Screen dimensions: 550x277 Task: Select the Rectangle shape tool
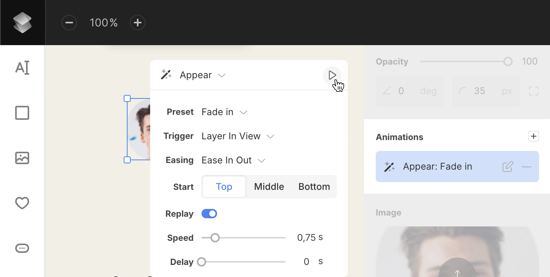22,113
